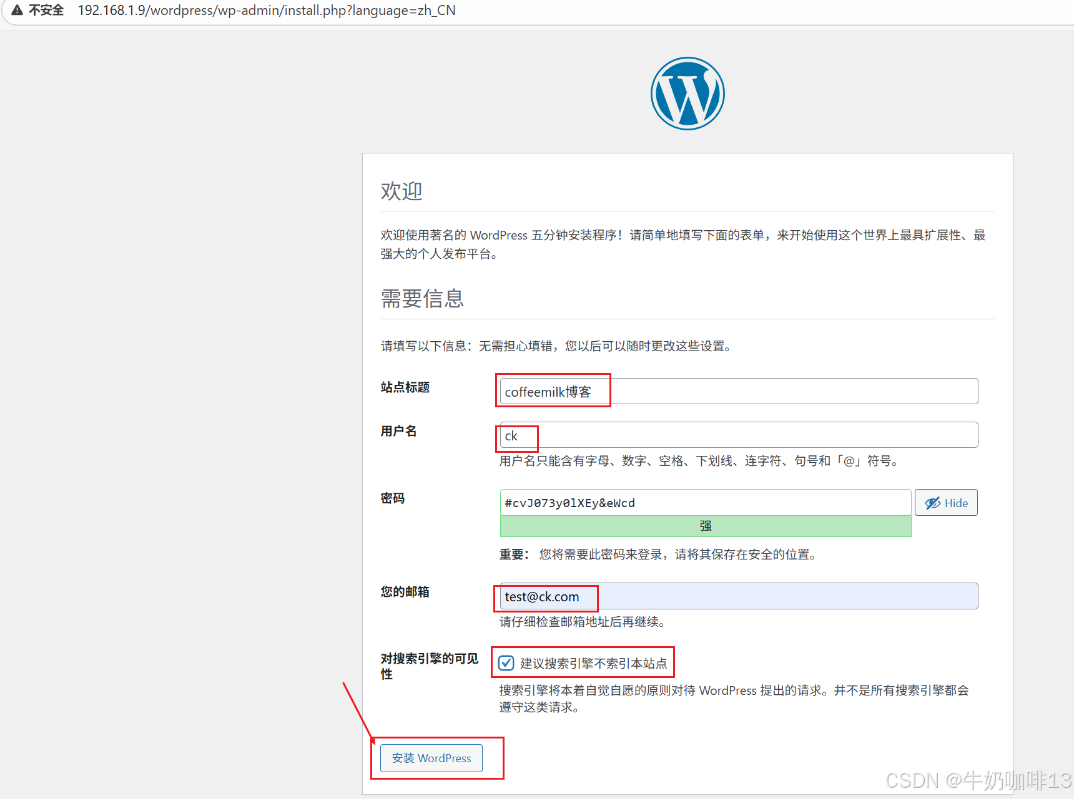Click the site title field containing coffeemilk博客
The height and width of the screenshot is (799, 1074).
coord(739,391)
